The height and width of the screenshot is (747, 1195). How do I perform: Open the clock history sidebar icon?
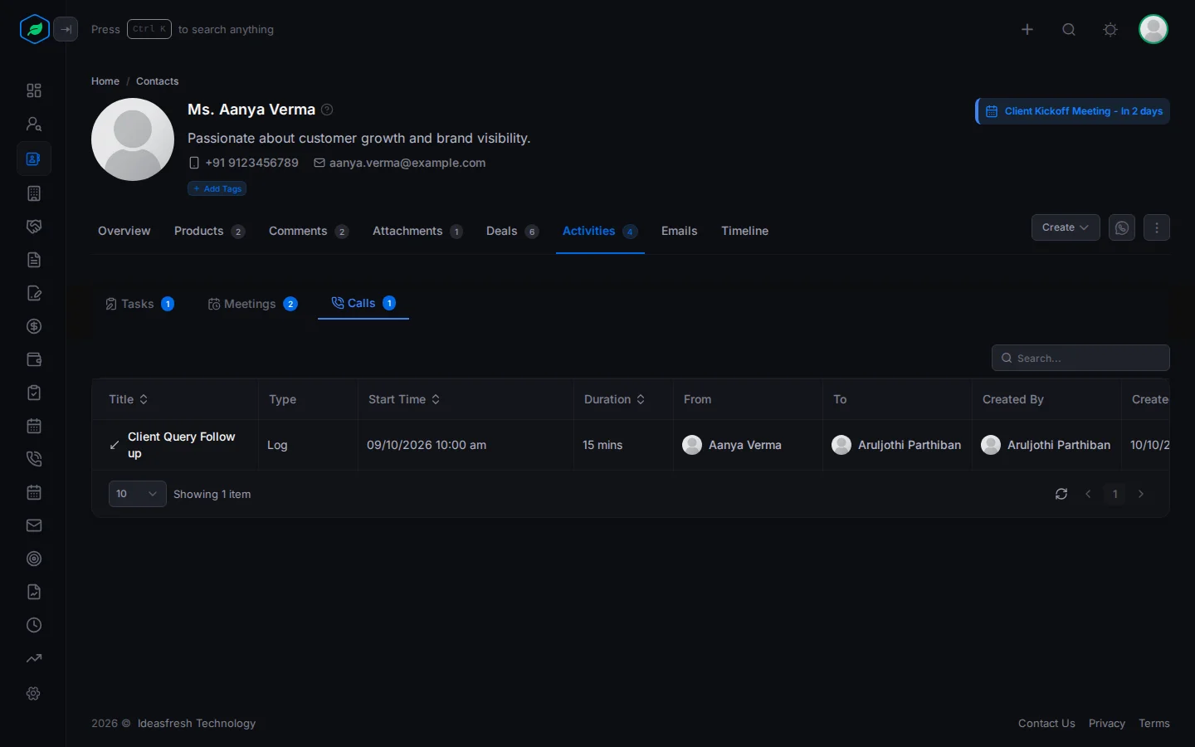coord(34,625)
